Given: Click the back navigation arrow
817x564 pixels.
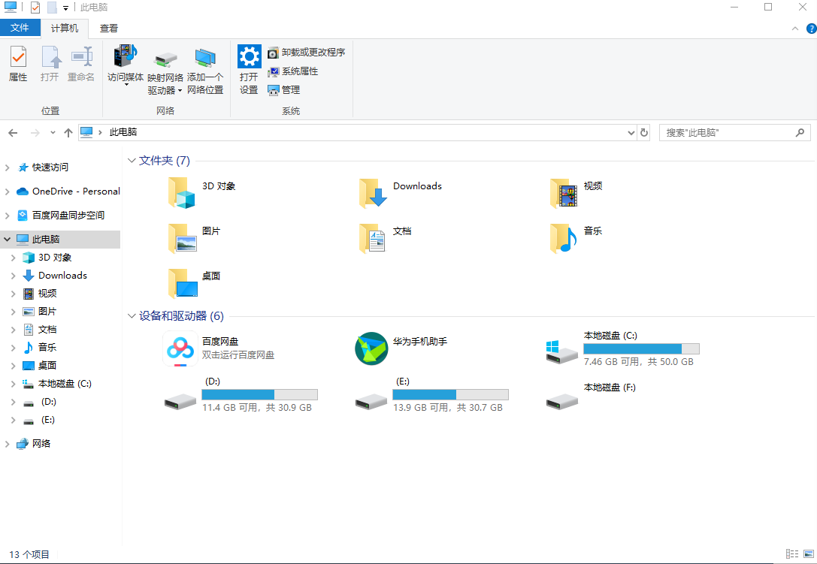Looking at the screenshot, I should click(12, 132).
